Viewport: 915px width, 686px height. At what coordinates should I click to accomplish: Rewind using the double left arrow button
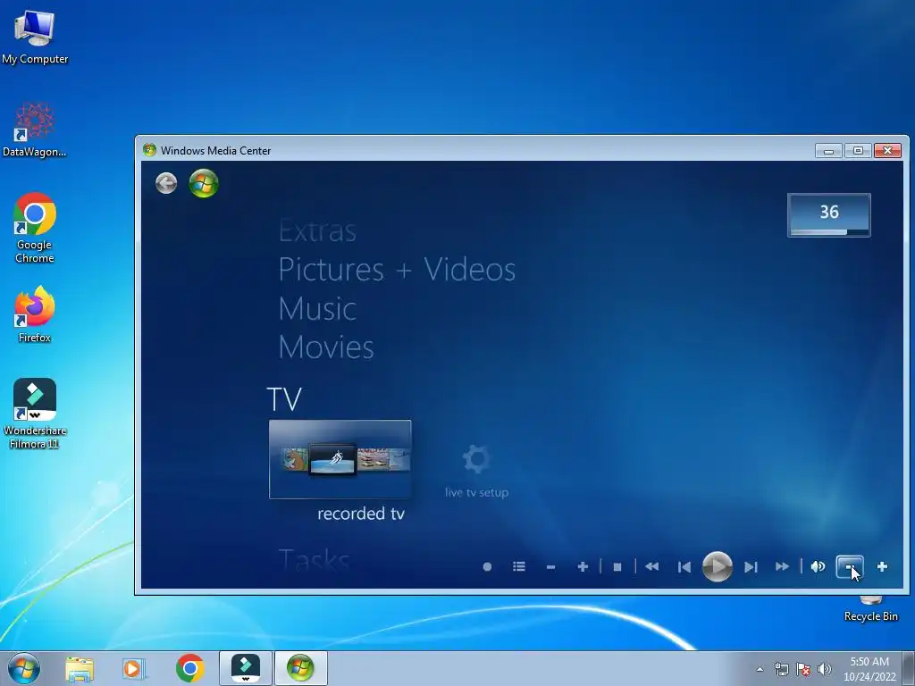pos(652,566)
